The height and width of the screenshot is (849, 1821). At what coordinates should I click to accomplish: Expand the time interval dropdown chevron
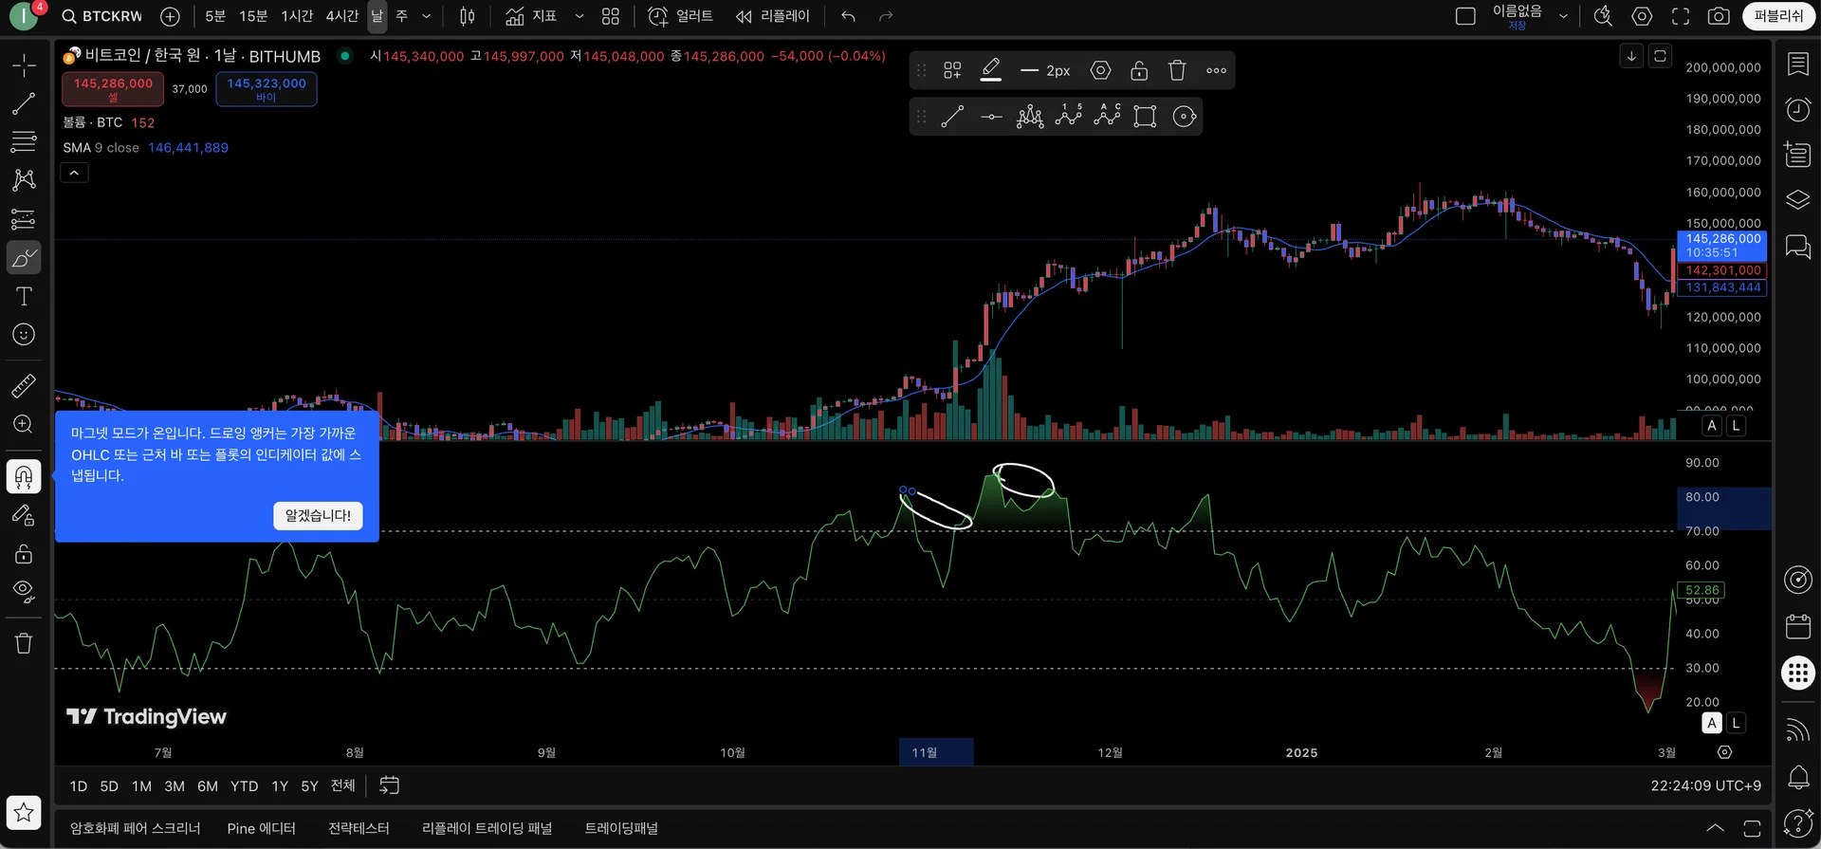pos(426,16)
